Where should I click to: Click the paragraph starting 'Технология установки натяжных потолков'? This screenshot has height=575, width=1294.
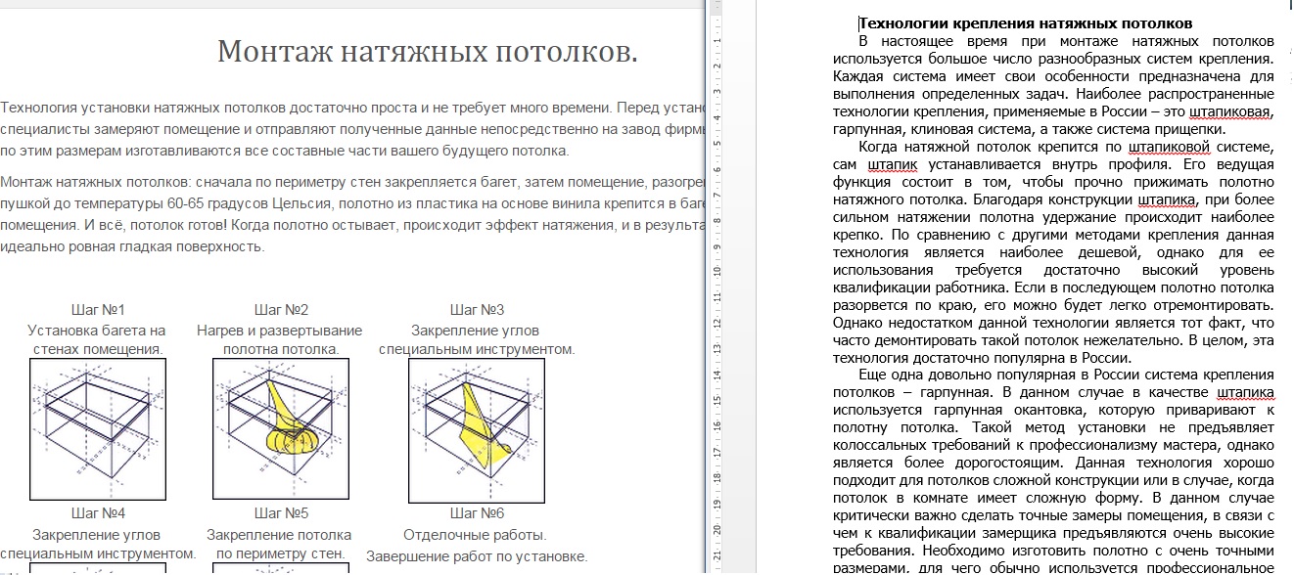(352, 129)
